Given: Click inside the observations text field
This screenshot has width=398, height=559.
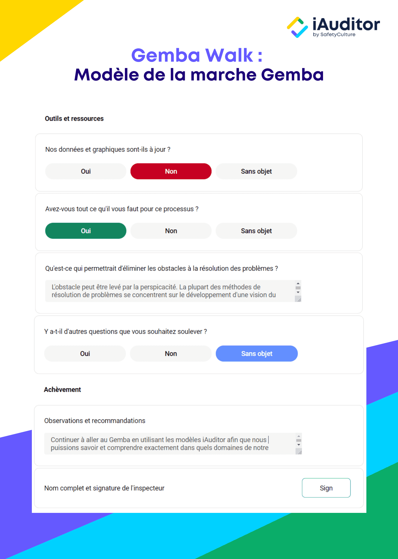Looking at the screenshot, I should 163,444.
